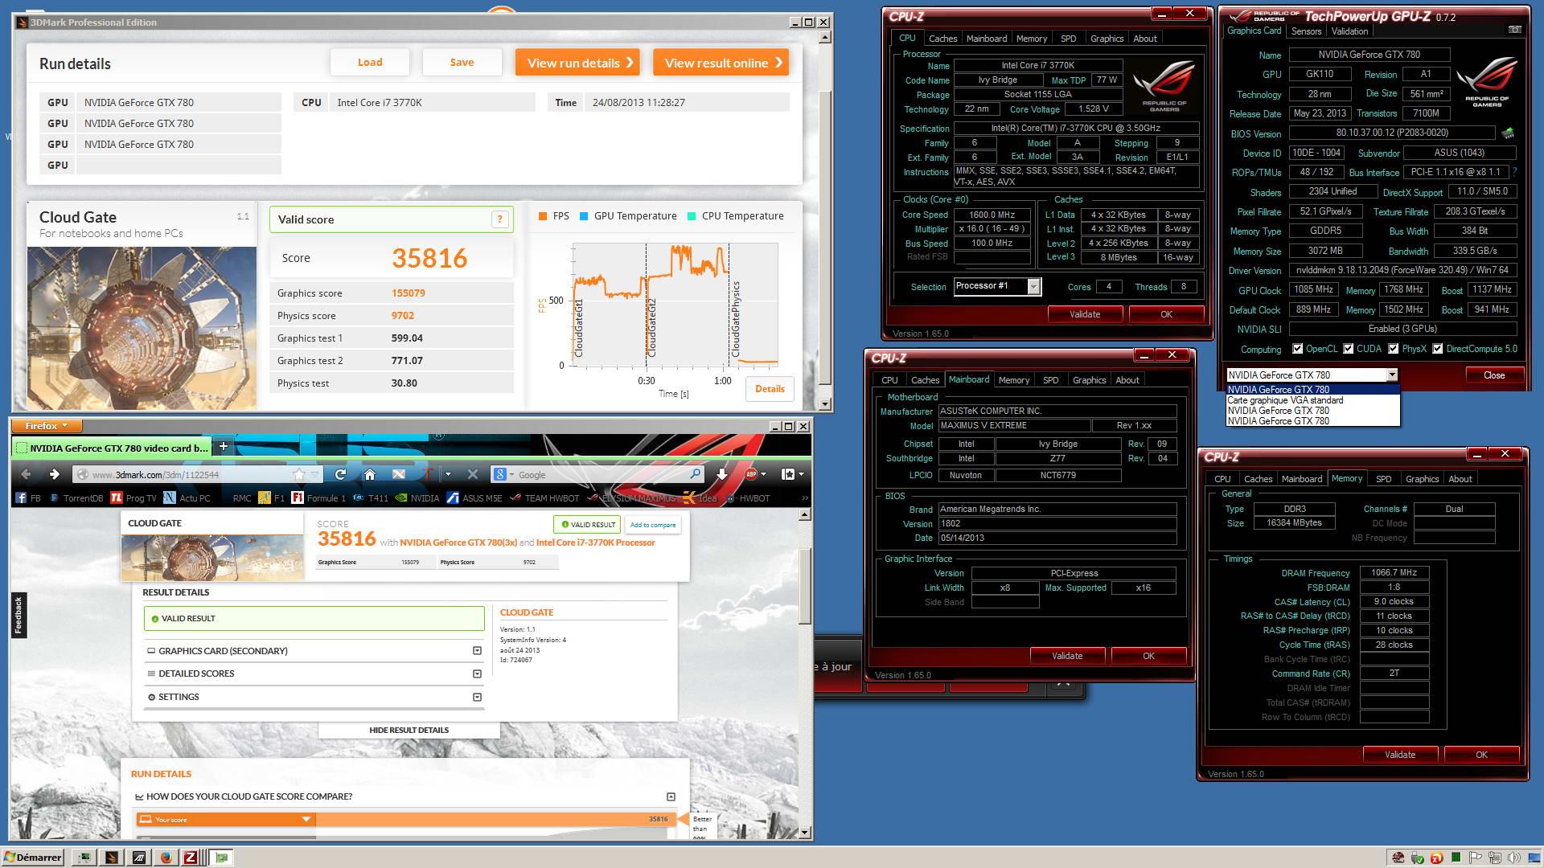The height and width of the screenshot is (868, 1544).
Task: Click the Save button in 3DMark
Action: (x=462, y=63)
